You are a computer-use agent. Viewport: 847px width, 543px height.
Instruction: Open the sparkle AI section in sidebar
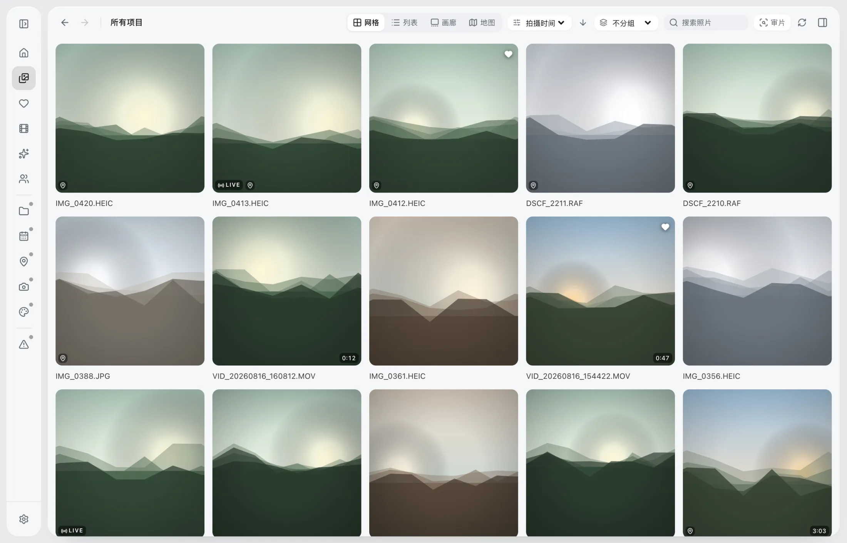(x=24, y=154)
